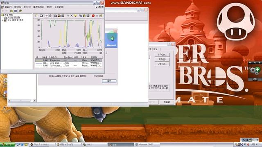Viewport: 262px width, 147px height.
Task: Select 콘솔 루트 tree node
Action: [x=9, y=15]
